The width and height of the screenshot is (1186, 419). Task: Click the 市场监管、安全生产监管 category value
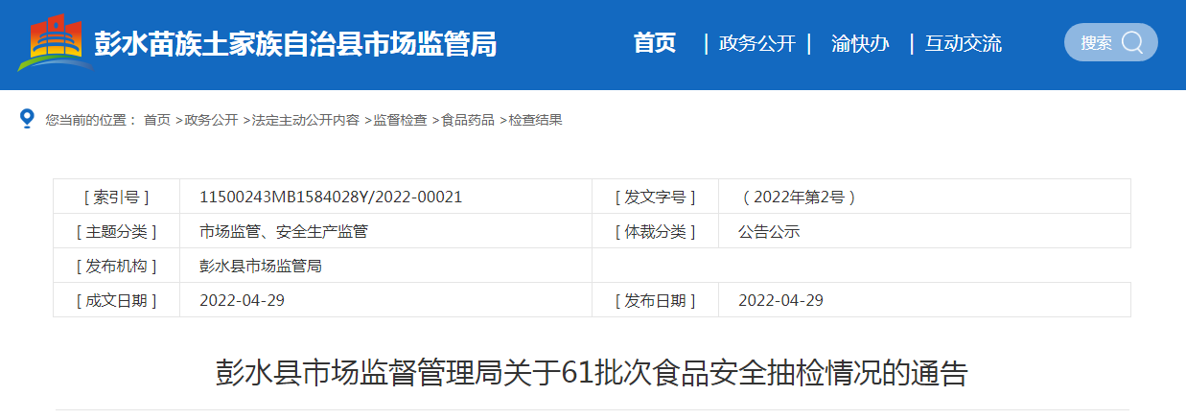tap(283, 231)
